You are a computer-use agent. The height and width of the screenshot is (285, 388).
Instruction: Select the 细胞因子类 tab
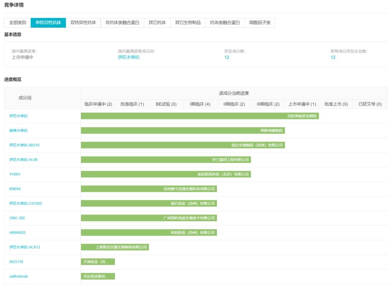pos(260,23)
